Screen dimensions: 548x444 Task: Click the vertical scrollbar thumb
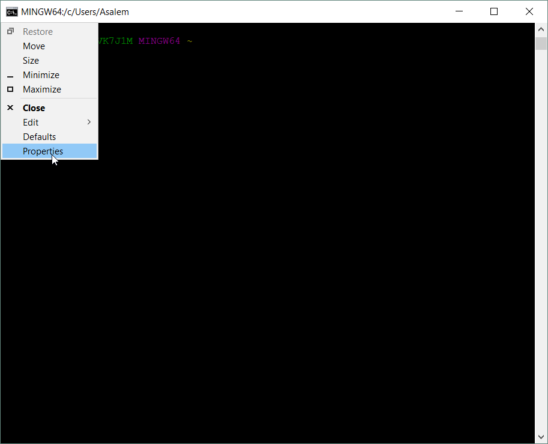point(541,43)
